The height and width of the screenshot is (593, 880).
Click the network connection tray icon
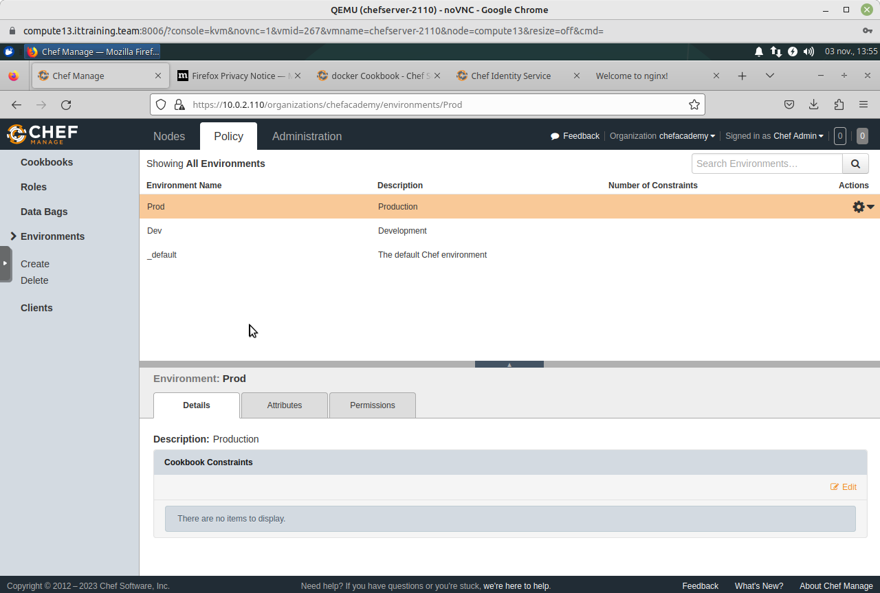pyautogui.click(x=775, y=52)
